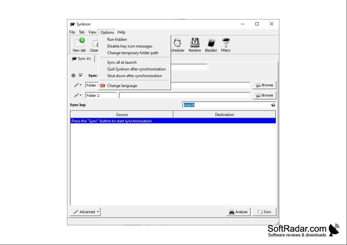Click the Folder 2 path input field

point(185,96)
